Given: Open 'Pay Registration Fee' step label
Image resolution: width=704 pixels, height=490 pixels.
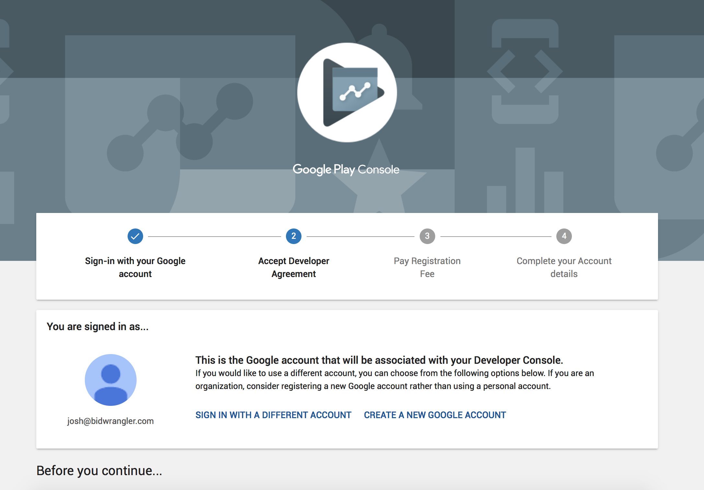Looking at the screenshot, I should click(427, 267).
